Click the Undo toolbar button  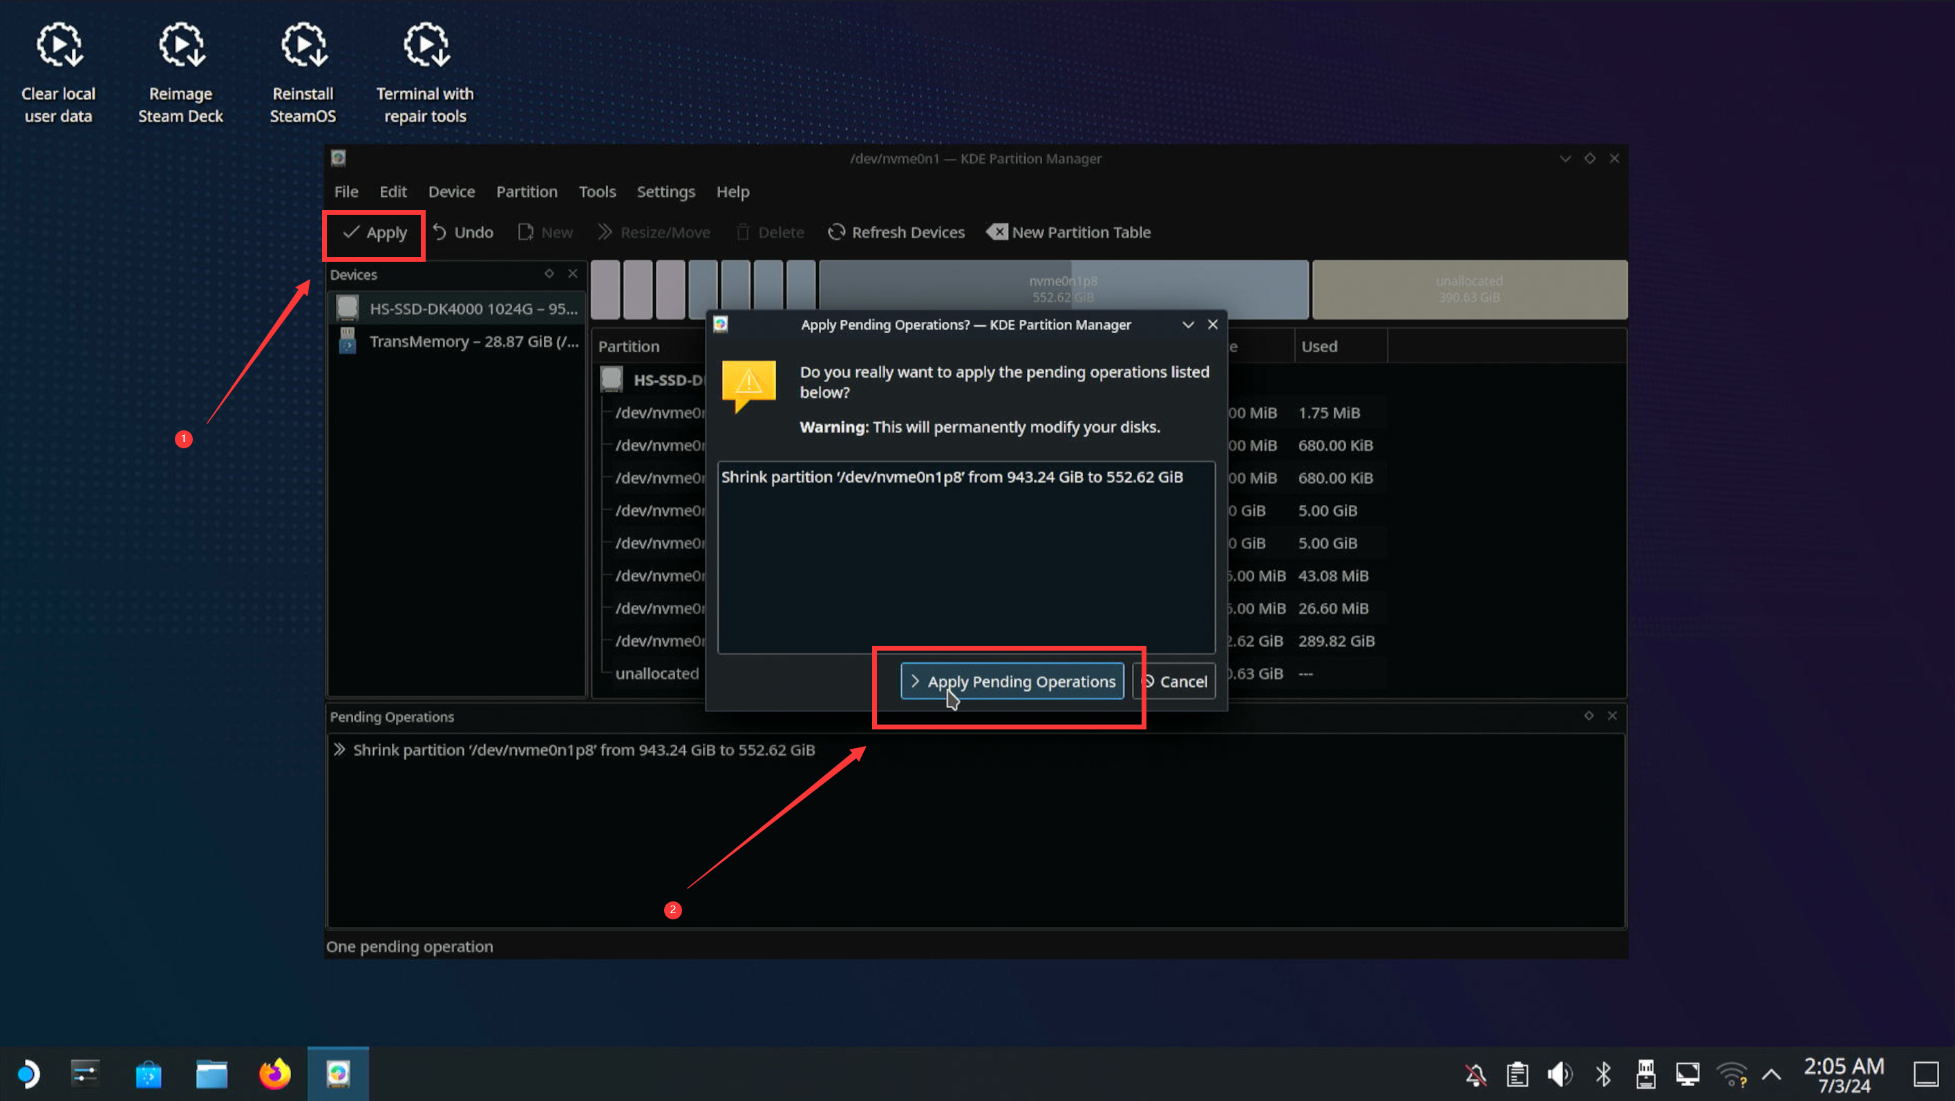pos(463,232)
